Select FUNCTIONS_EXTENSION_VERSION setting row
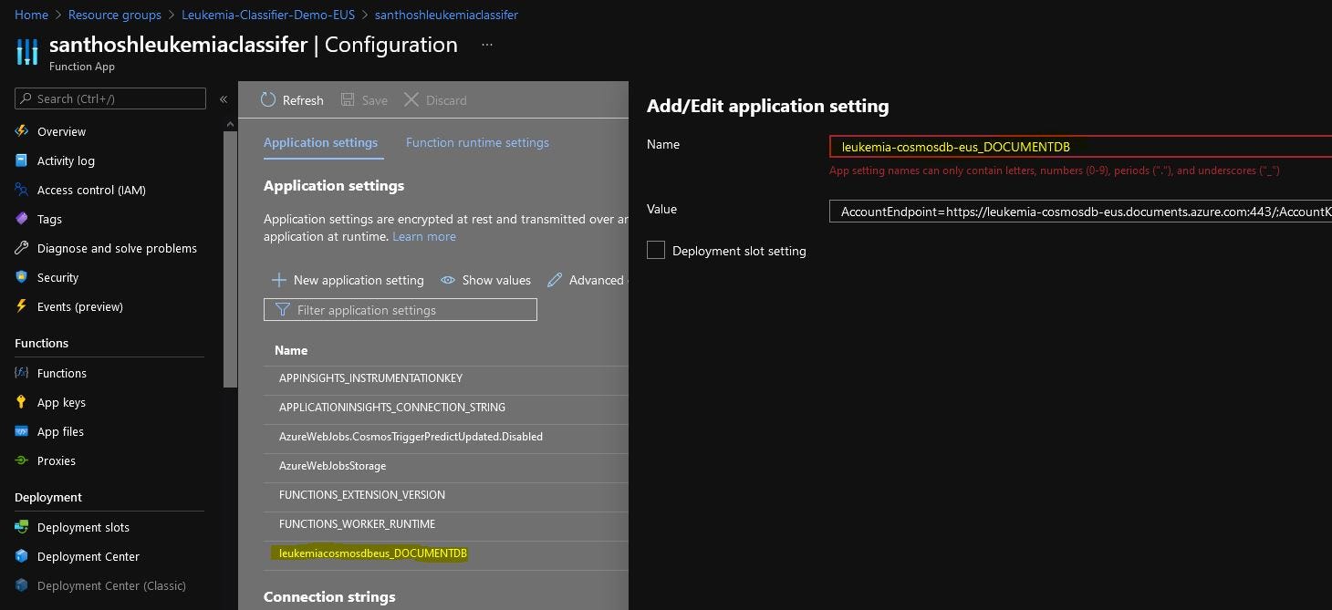 click(x=446, y=495)
